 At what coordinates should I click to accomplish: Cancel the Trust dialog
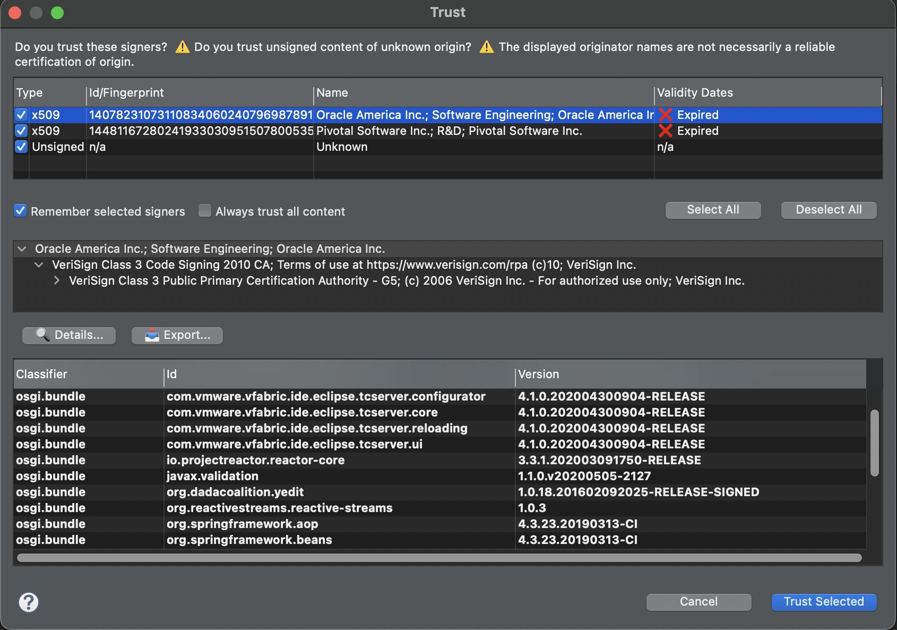[698, 602]
